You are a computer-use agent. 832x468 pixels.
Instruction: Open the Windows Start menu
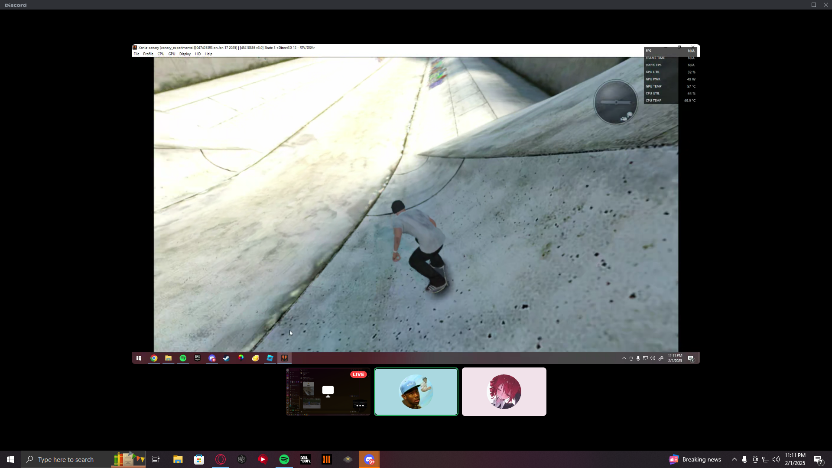click(x=10, y=459)
